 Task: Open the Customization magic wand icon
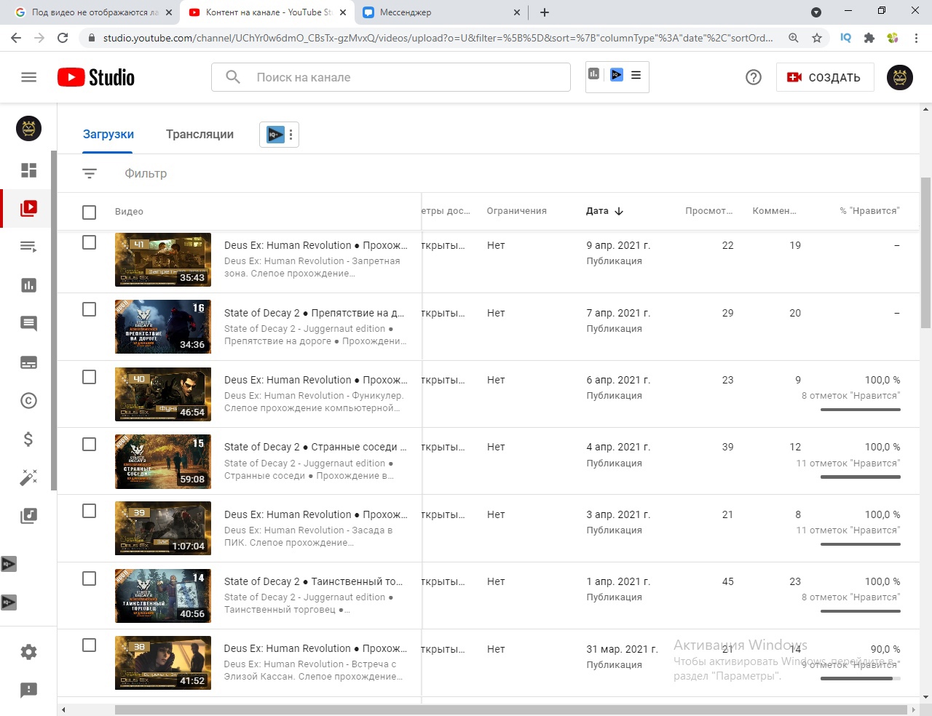29,477
